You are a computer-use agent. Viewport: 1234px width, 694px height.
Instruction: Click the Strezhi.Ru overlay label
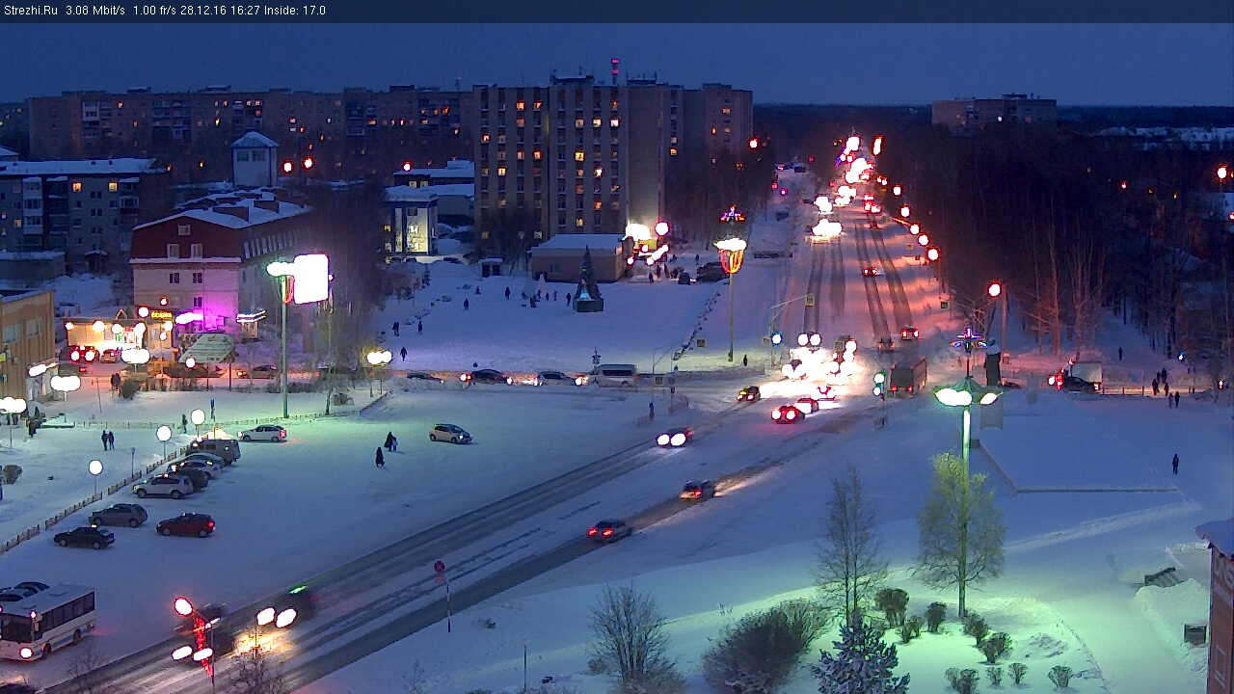[31, 11]
